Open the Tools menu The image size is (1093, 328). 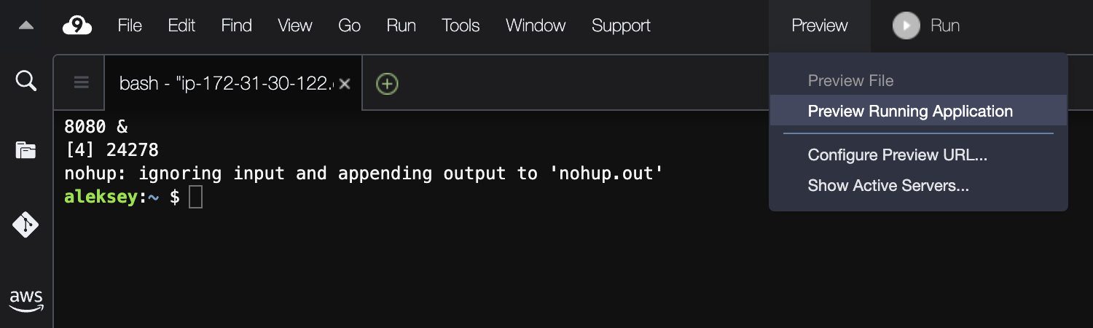pyautogui.click(x=461, y=26)
